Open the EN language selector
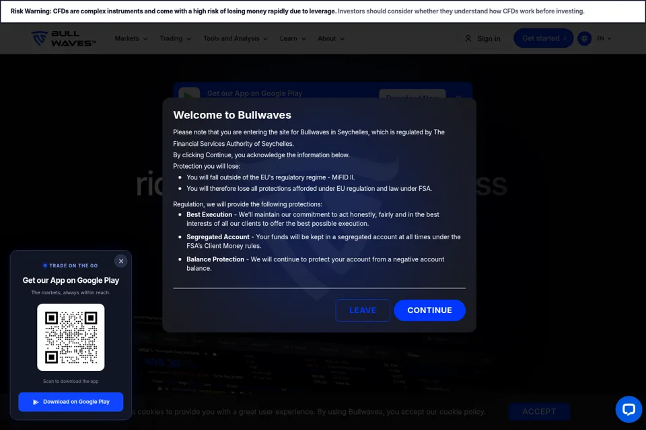Viewport: 646px width, 430px height. click(x=604, y=38)
